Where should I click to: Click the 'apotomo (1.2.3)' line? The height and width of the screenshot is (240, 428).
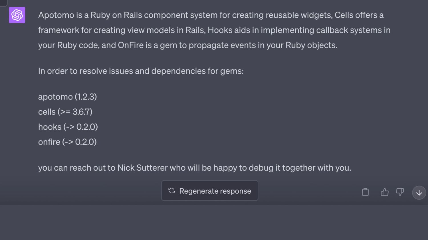(68, 97)
